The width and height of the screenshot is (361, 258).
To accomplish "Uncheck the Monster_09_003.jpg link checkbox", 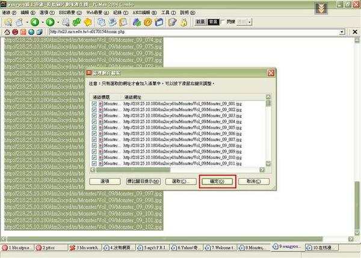I will coord(94,115).
